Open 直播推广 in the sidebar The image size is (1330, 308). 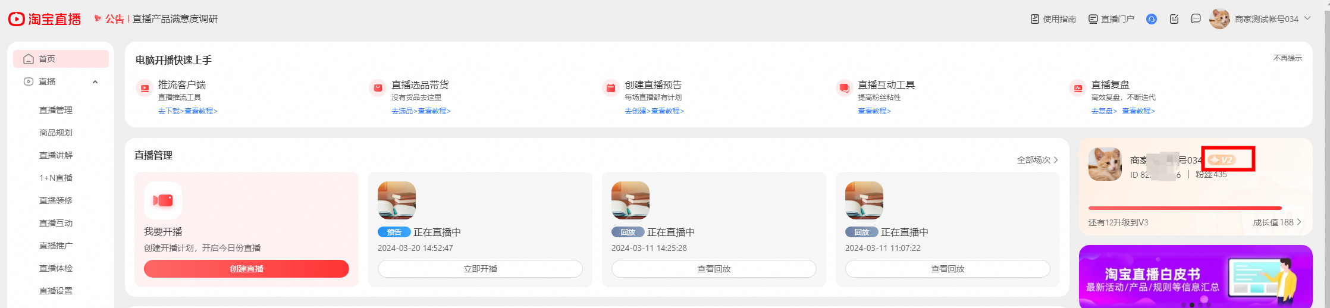click(56, 246)
